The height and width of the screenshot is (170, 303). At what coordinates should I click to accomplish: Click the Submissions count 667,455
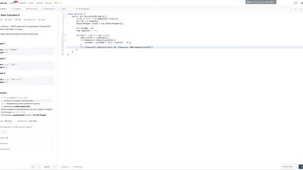click(33, 121)
